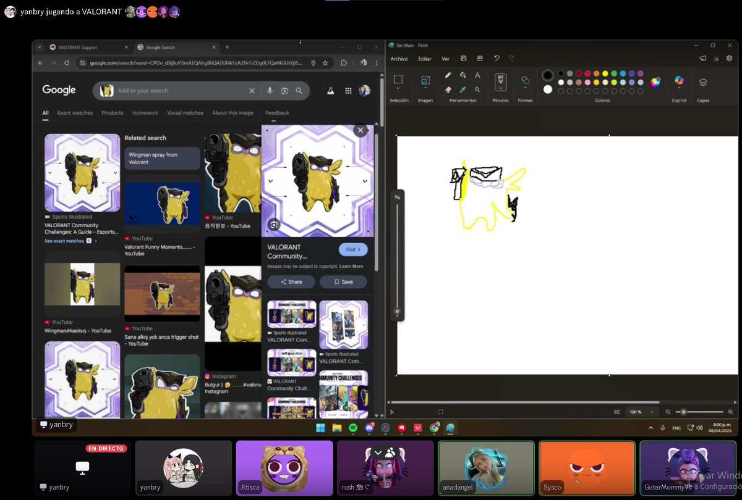The width and height of the screenshot is (742, 500).
Task: Select the red color swatch in Paint
Action: pyautogui.click(x=587, y=73)
